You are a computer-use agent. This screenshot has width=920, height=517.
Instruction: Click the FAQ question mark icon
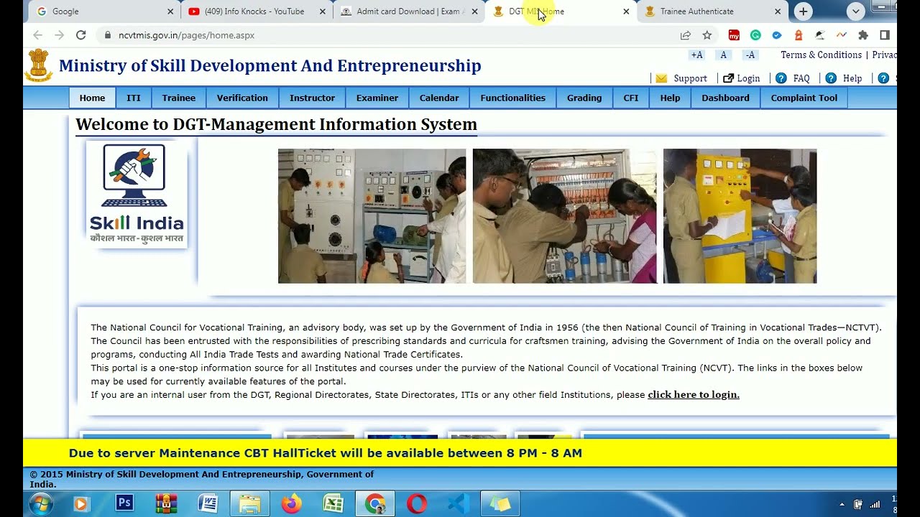[781, 78]
